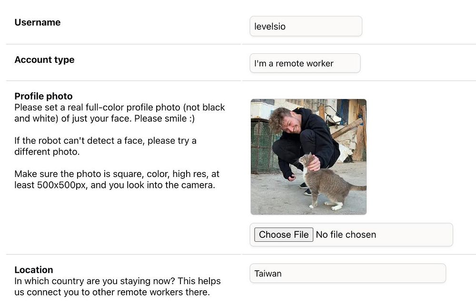This screenshot has width=476, height=305.
Task: Click the bold Location label
Action: click(x=34, y=270)
